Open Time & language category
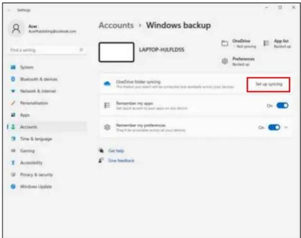This screenshot has width=301, height=238. [47, 139]
